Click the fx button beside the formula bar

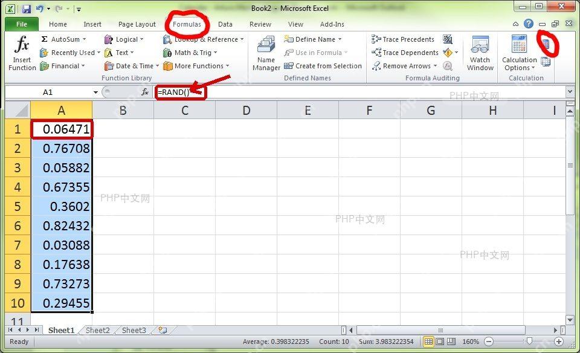point(146,92)
